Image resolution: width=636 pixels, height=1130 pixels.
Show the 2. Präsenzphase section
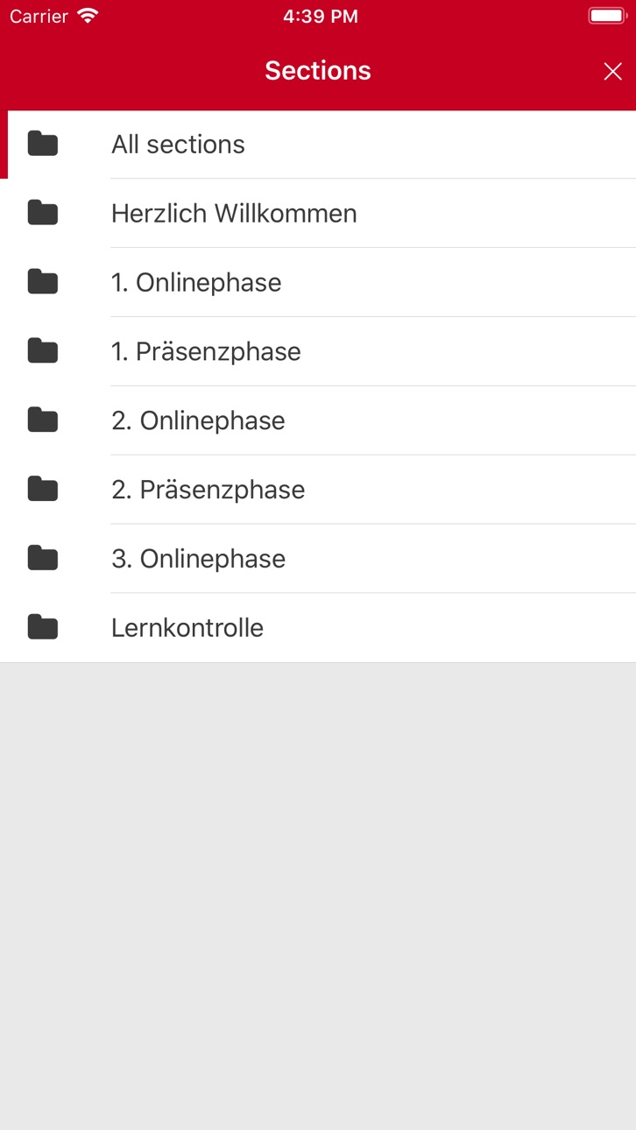click(x=208, y=490)
